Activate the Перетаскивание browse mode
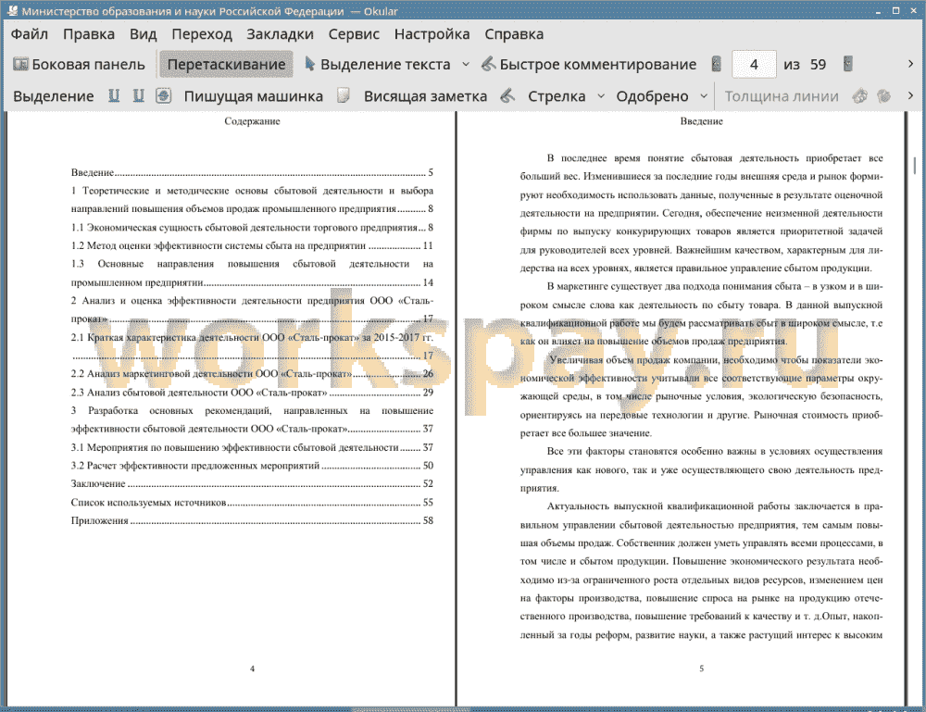Image resolution: width=926 pixels, height=712 pixels. point(226,65)
